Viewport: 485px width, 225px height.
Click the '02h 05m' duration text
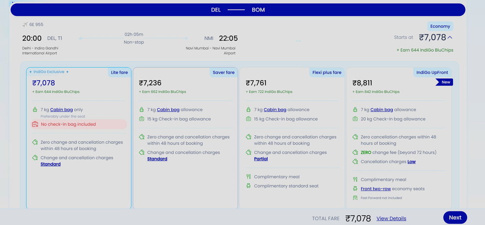(134, 34)
